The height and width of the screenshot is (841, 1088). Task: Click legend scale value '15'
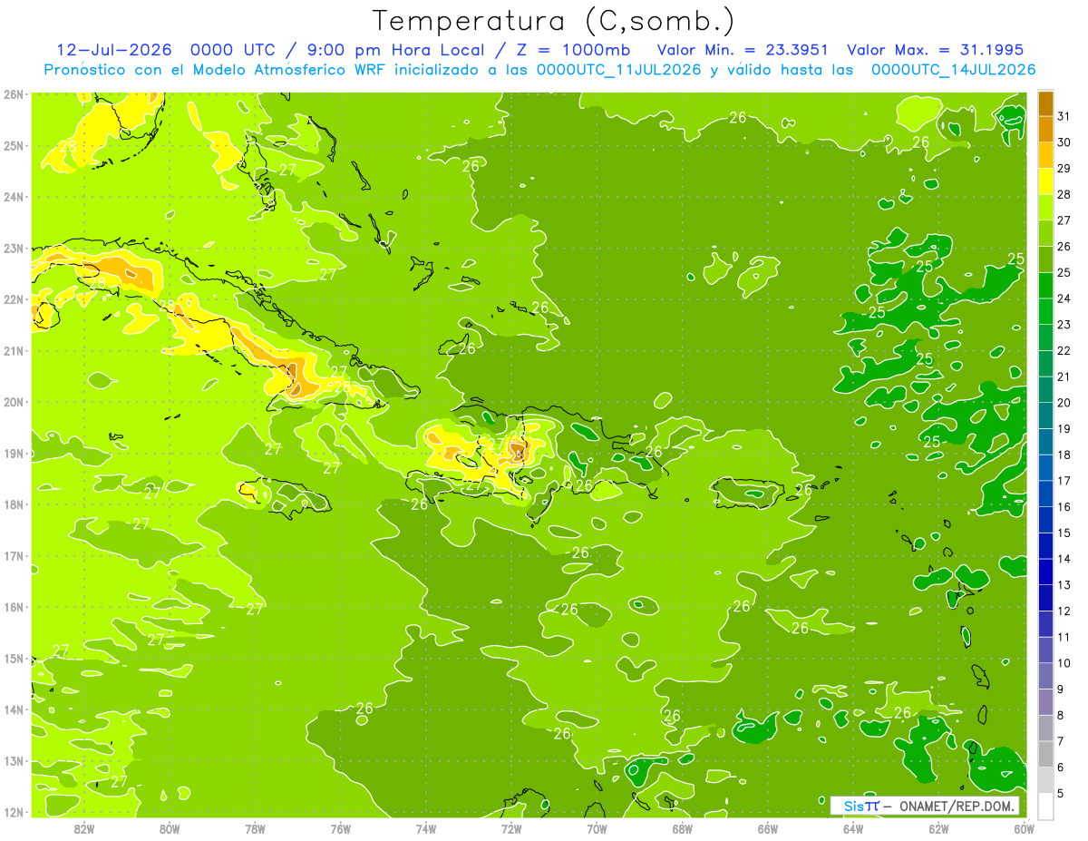1064,533
